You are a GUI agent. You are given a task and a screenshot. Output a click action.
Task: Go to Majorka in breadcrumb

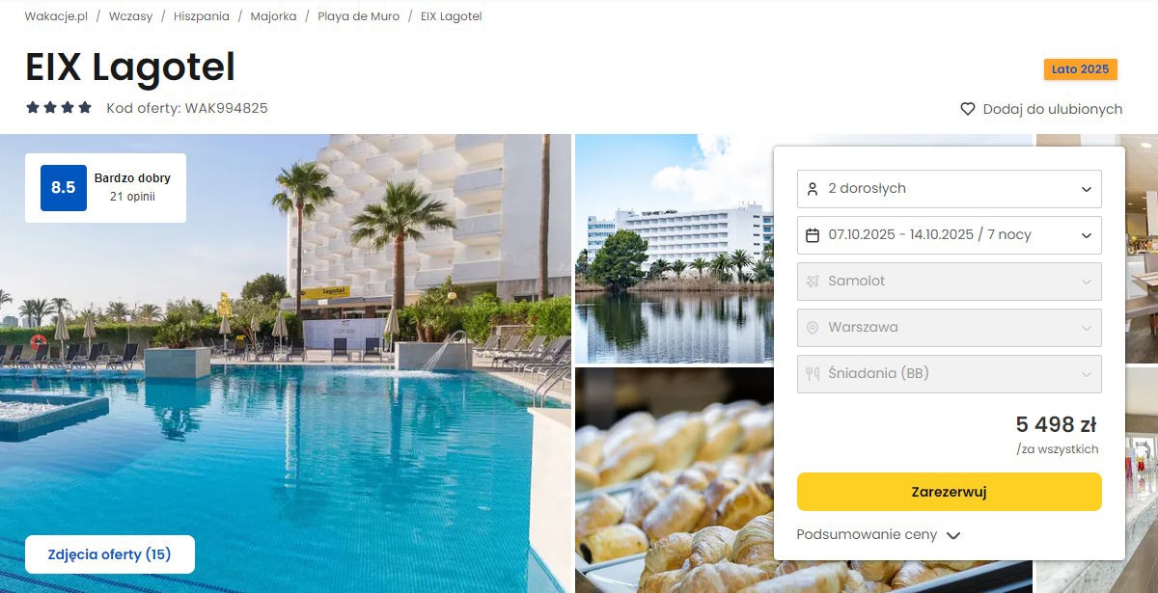coord(273,16)
